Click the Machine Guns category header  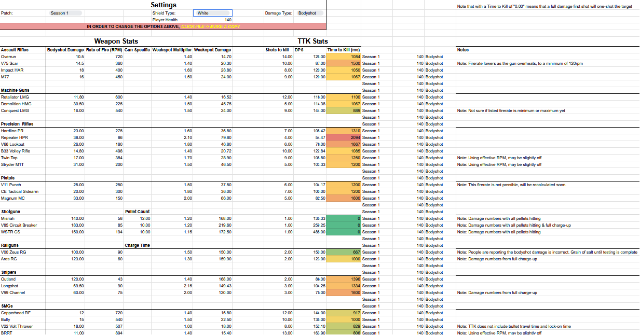pos(15,90)
